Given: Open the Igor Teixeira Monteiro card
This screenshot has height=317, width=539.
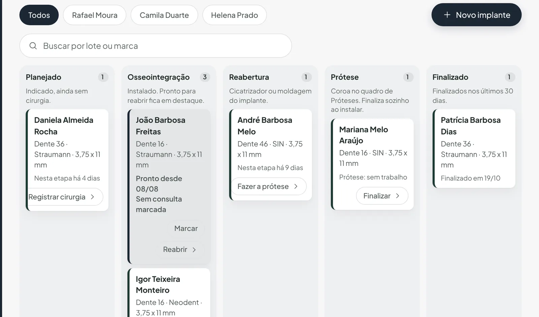Looking at the screenshot, I should point(169,293).
